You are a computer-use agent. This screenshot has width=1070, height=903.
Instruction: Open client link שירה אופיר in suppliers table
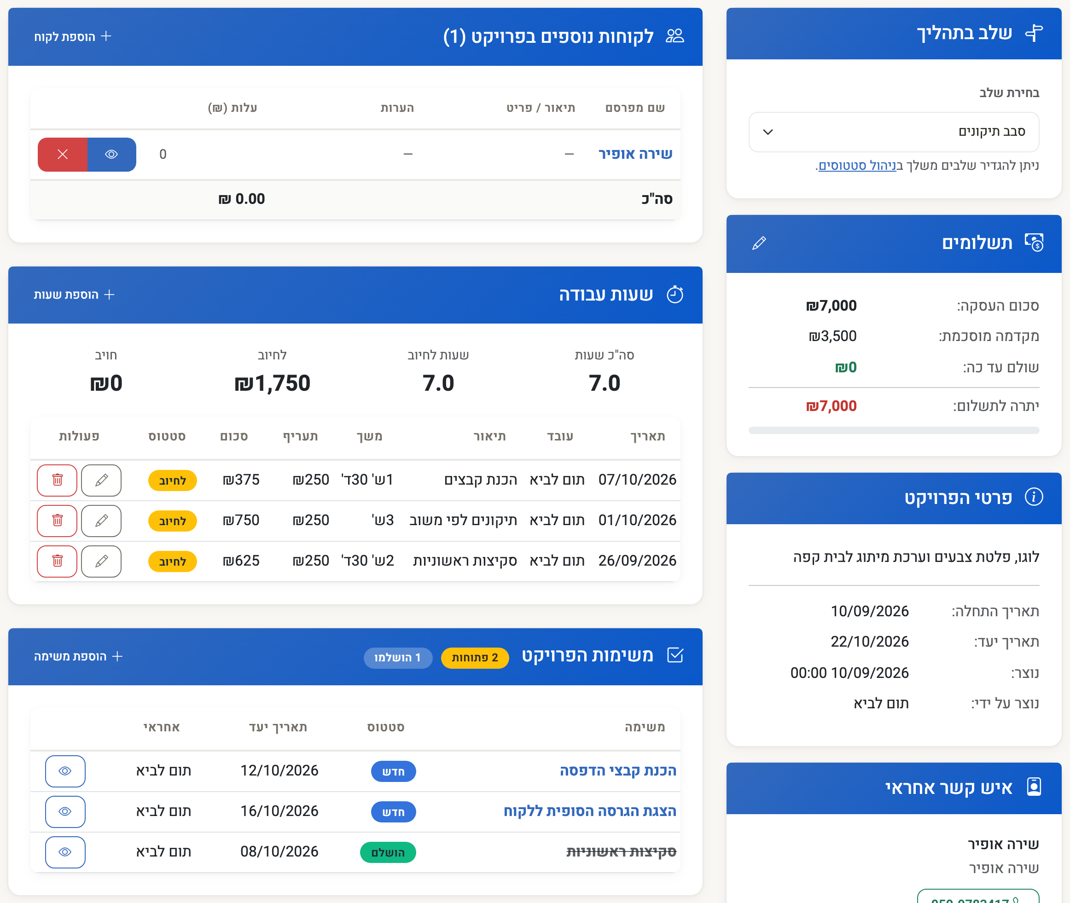tap(635, 154)
